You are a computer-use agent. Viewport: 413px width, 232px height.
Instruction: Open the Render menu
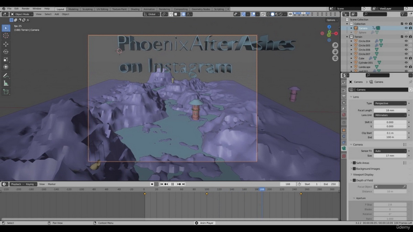point(25,9)
